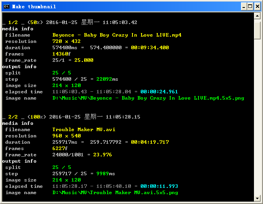The image size is (263, 204).
Task: Click end time 11:05:40.10
Action: tap(114, 186)
